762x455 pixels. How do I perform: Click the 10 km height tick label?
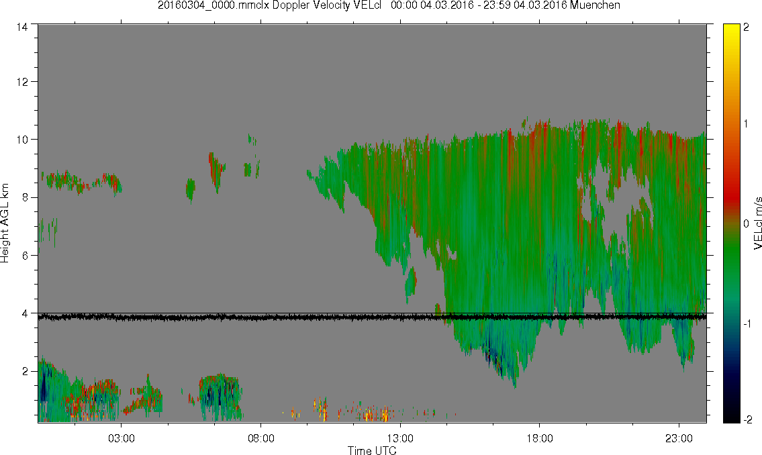pyautogui.click(x=22, y=140)
